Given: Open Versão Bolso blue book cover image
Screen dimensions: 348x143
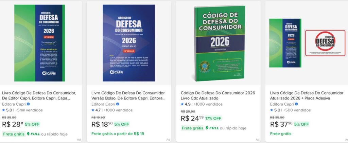Looking at the screenshot, I should 129,43.
